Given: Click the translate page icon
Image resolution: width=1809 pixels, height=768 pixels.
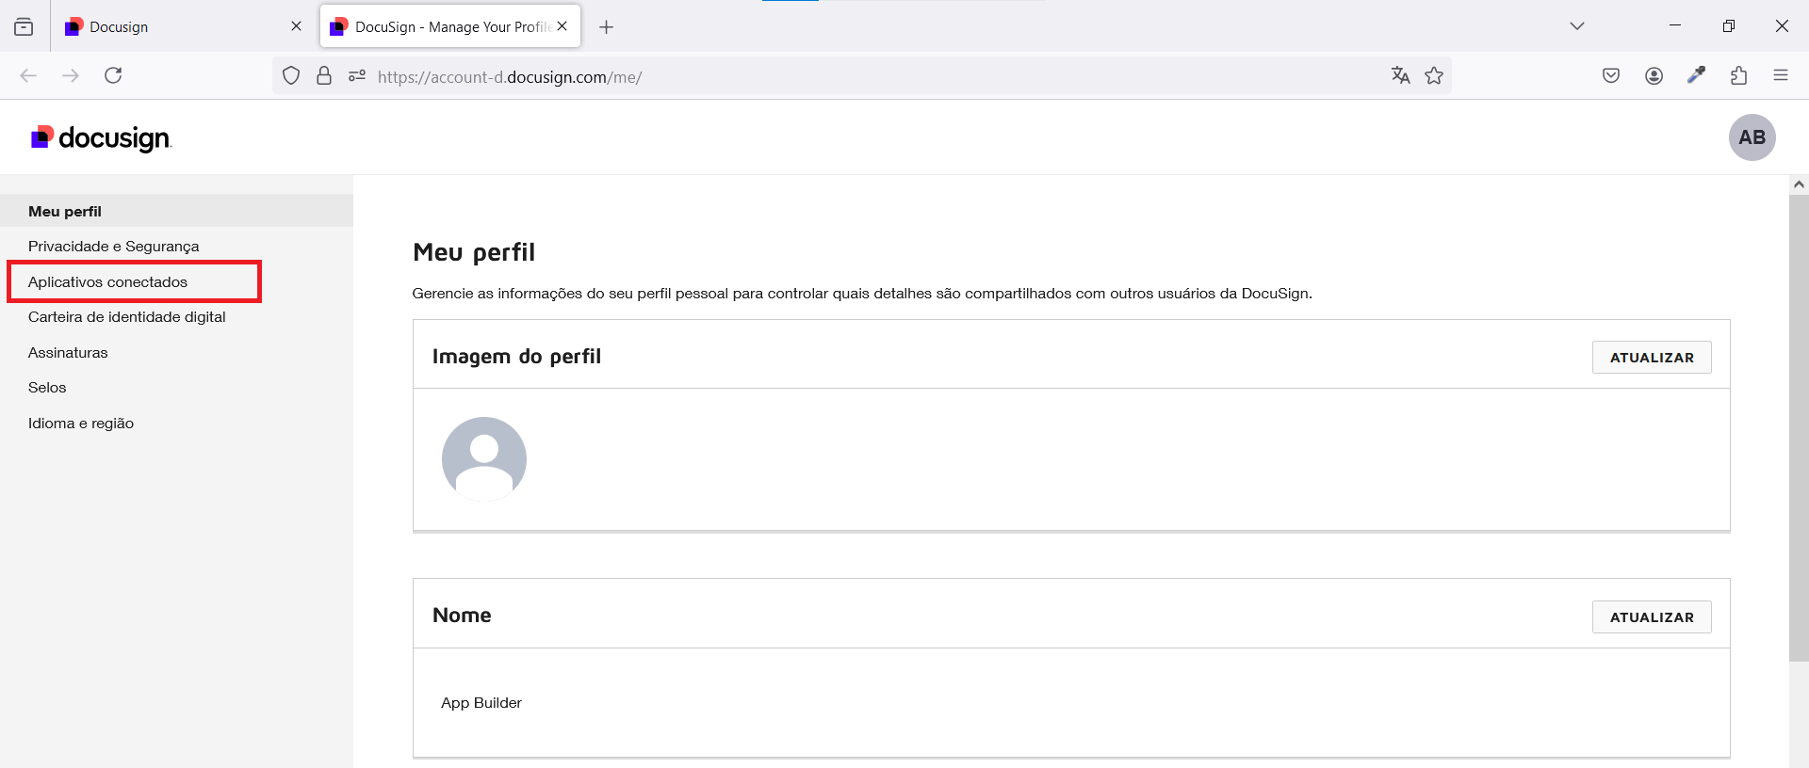Looking at the screenshot, I should click(1400, 76).
